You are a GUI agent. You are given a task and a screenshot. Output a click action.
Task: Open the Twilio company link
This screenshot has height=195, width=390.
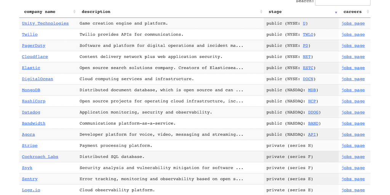[30, 34]
